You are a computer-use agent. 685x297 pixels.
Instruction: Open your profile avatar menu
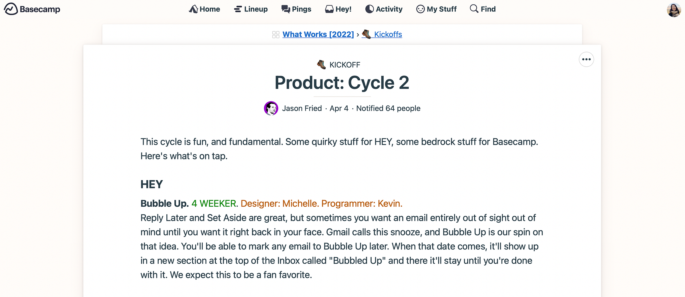point(674,10)
